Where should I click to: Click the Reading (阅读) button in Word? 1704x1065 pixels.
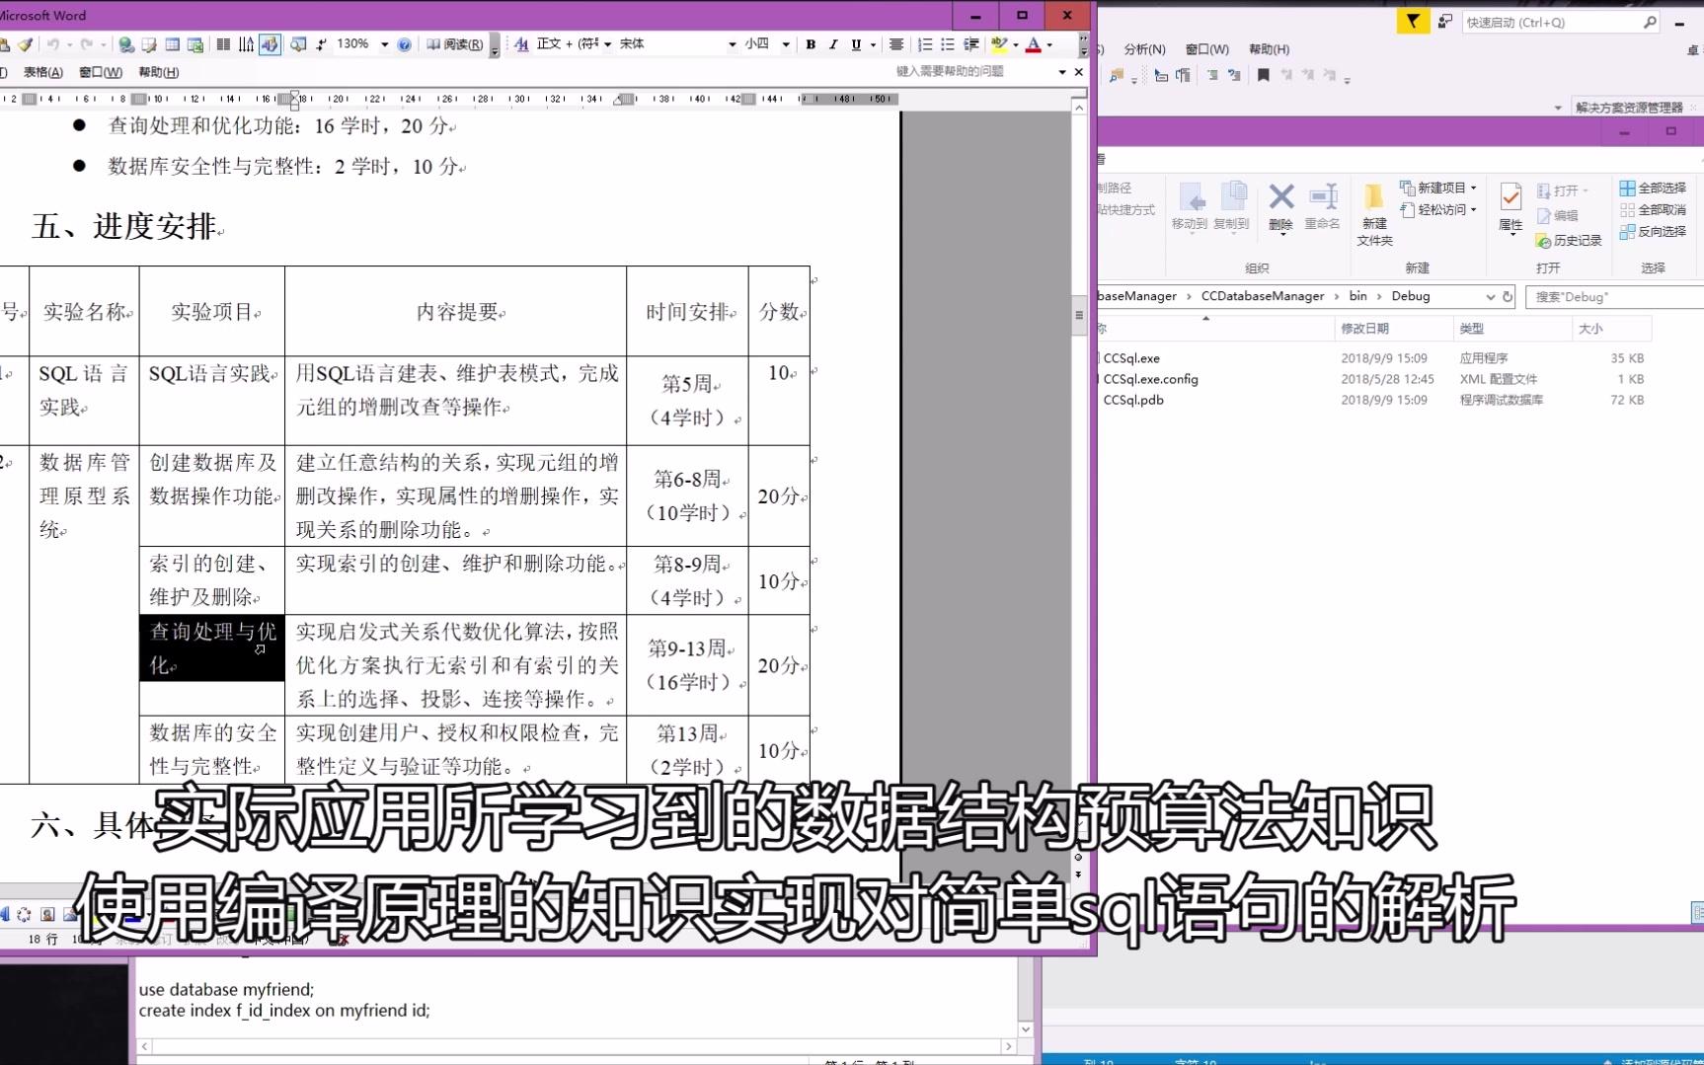click(x=455, y=44)
